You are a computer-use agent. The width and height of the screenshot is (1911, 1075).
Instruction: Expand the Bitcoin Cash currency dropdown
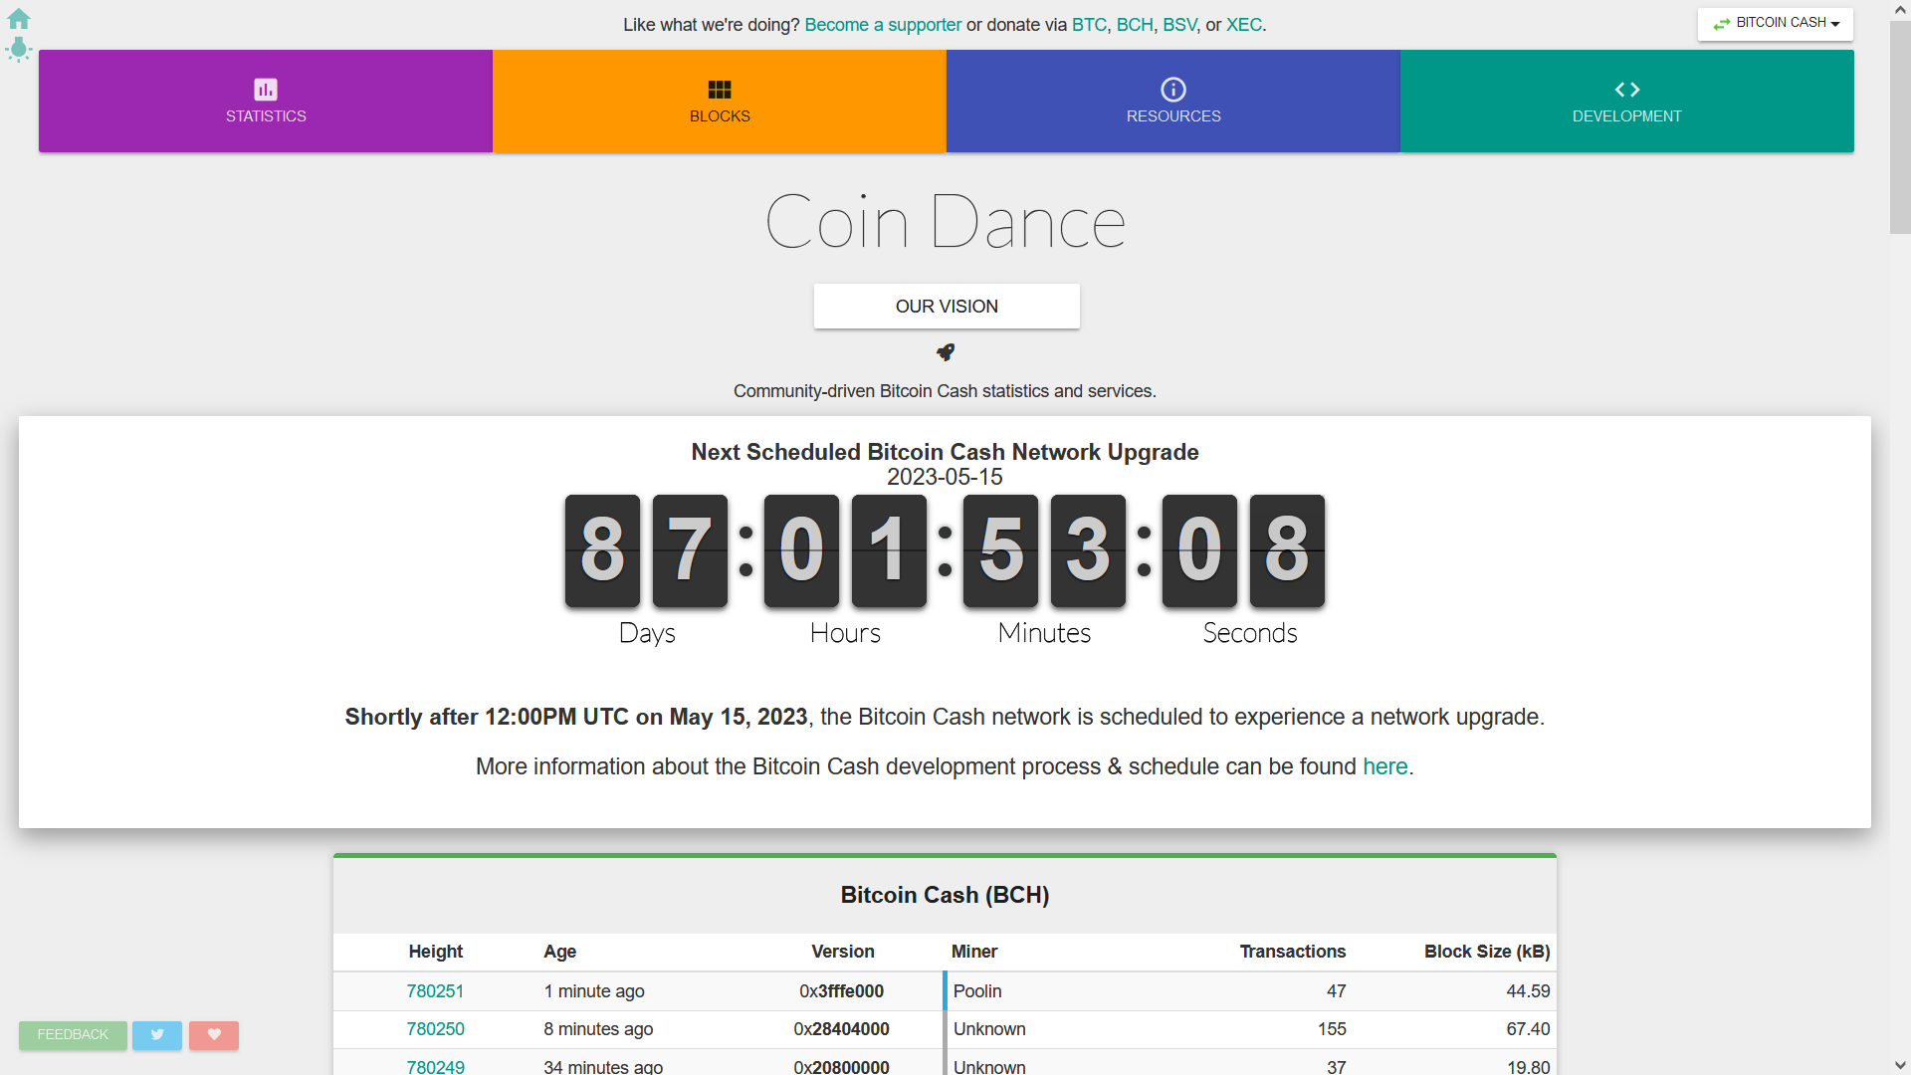click(x=1776, y=23)
